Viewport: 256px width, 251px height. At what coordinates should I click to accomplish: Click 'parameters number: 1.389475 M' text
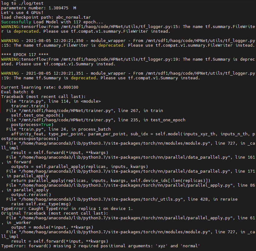[x=39, y=8]
